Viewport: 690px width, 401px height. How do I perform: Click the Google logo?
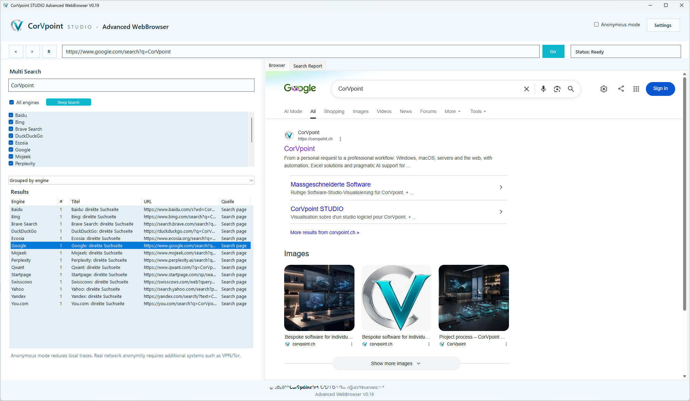tap(300, 89)
